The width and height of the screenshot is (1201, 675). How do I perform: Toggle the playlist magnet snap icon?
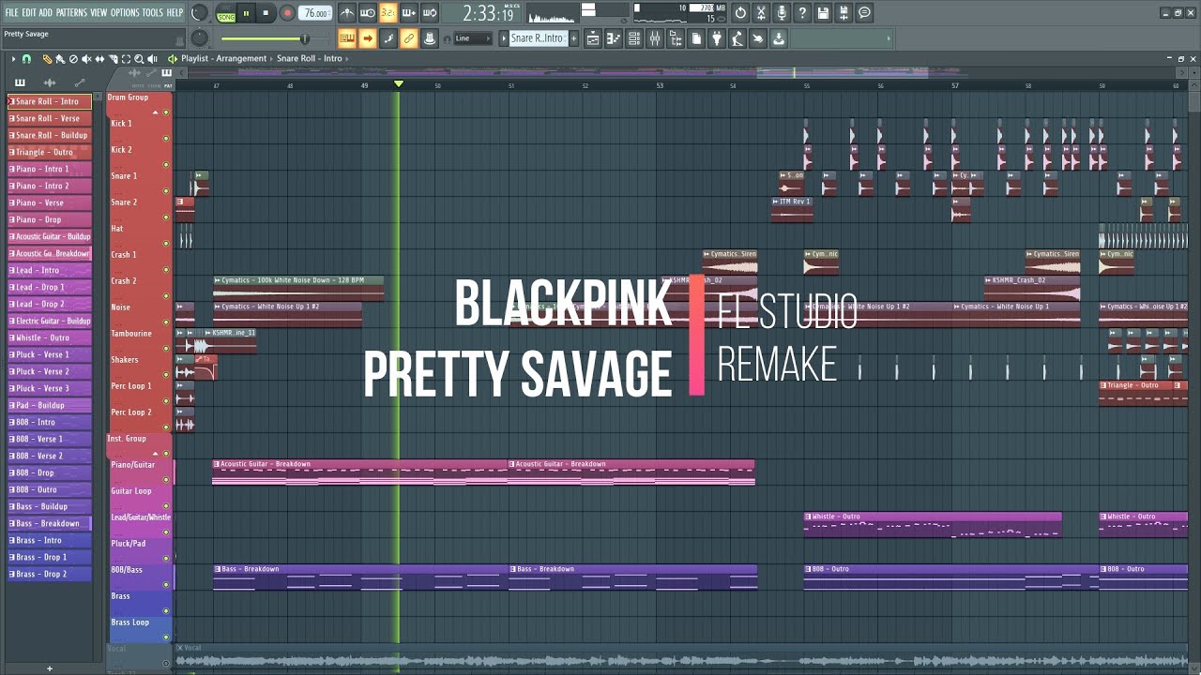coord(26,59)
